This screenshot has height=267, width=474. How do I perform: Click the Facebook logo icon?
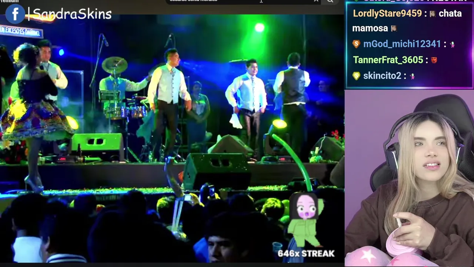15,14
